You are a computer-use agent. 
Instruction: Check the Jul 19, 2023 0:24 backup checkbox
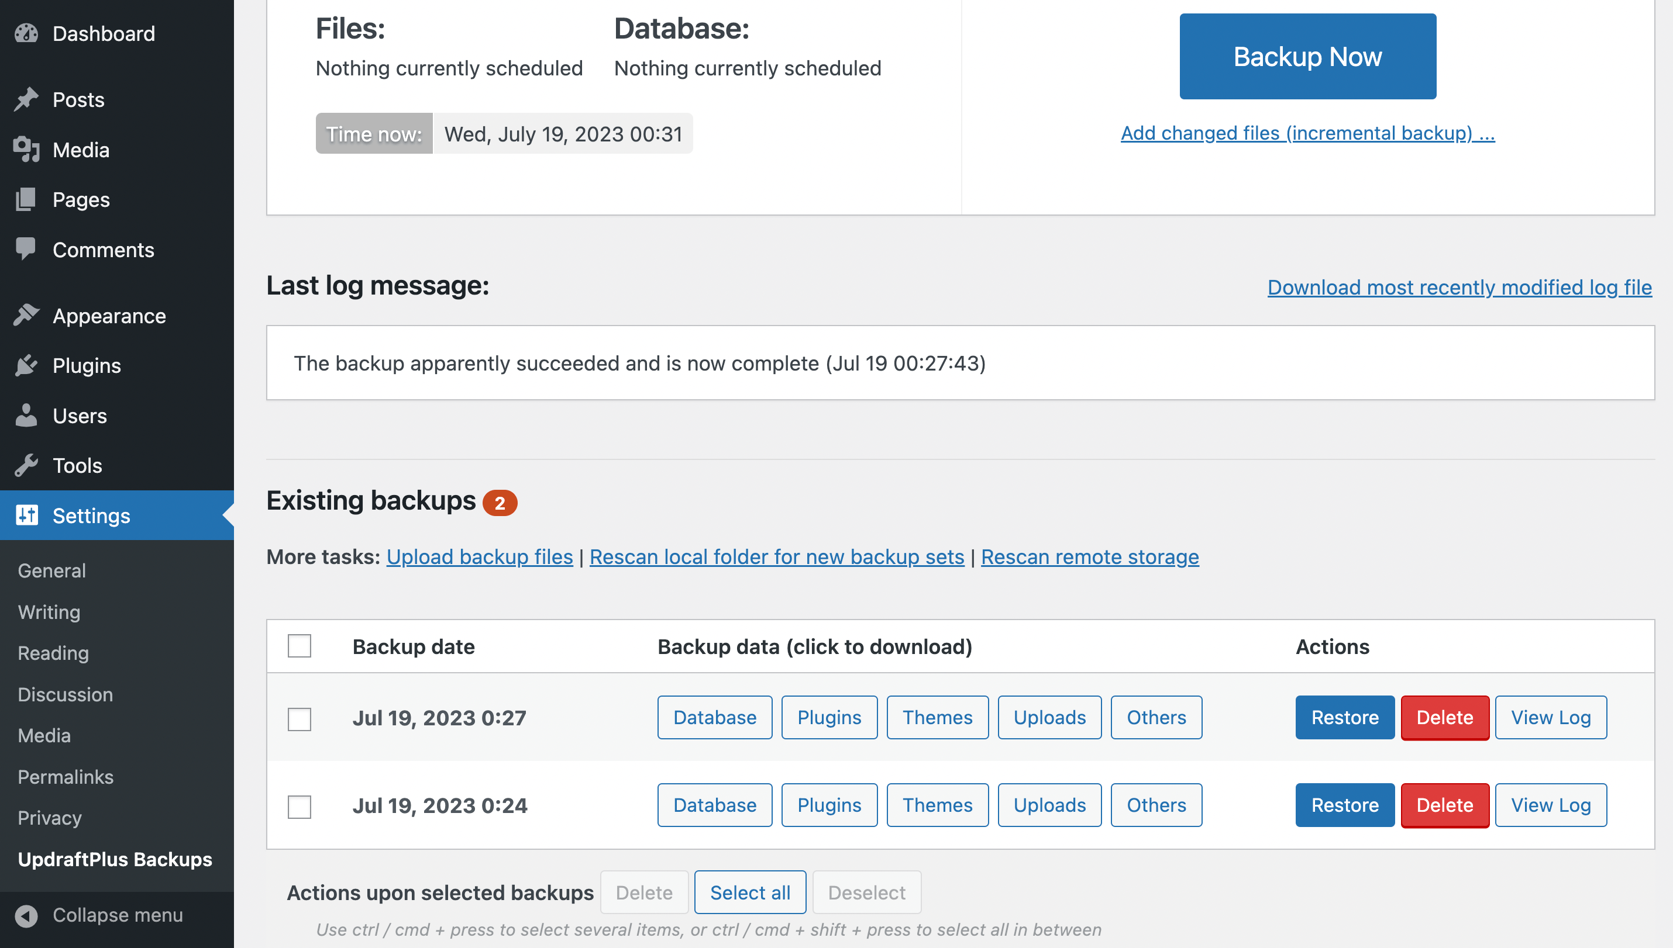pos(299,807)
